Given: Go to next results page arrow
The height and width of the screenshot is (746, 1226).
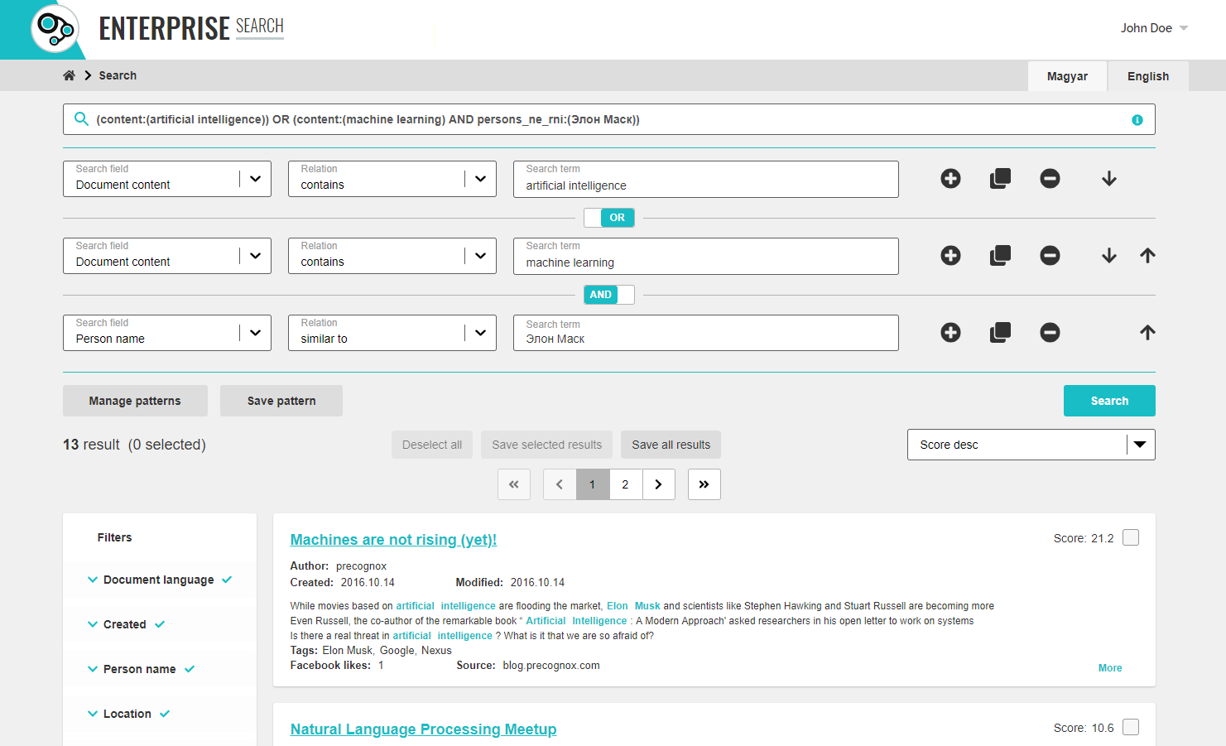Looking at the screenshot, I should 658,484.
